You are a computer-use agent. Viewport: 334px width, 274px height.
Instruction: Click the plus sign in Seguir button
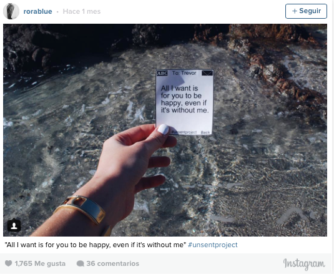pyautogui.click(x=295, y=11)
